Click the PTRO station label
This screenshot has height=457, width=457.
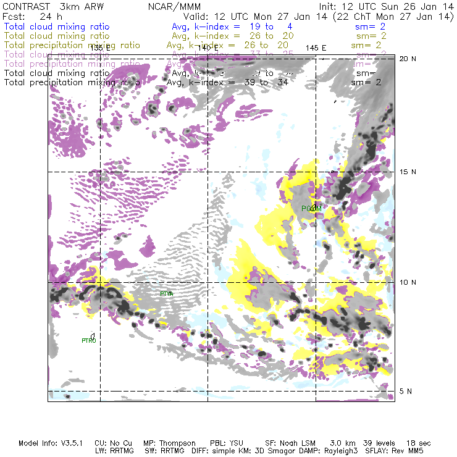88,340
